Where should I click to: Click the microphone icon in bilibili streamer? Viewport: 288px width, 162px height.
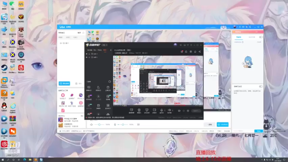click(115, 125)
